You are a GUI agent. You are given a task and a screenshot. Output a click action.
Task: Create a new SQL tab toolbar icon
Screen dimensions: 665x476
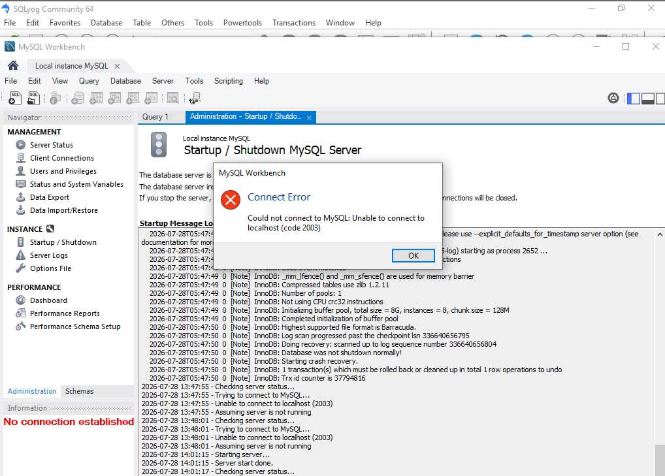(x=15, y=98)
